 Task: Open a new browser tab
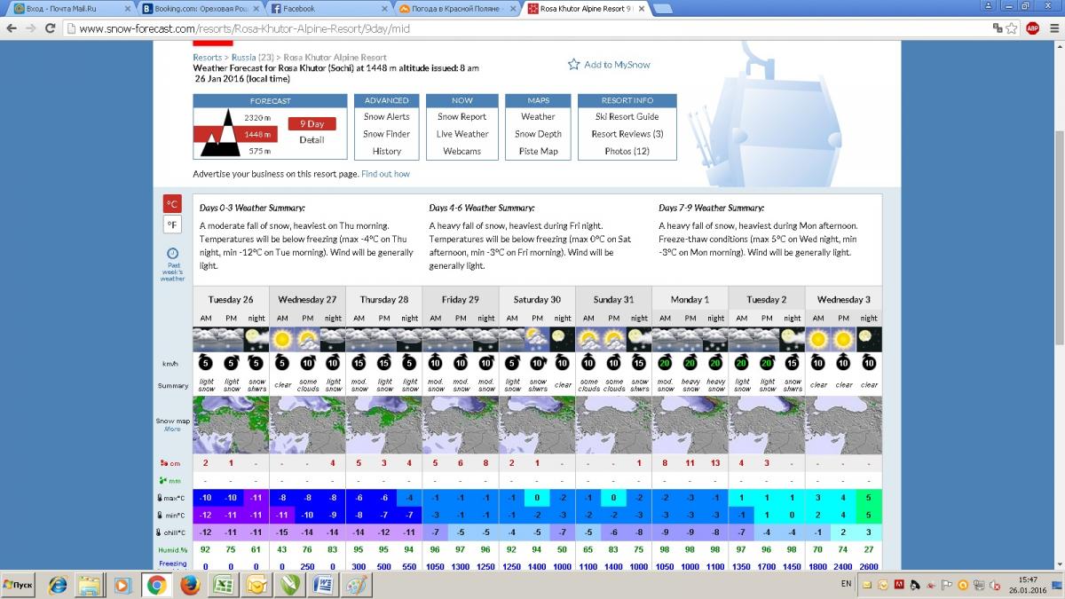pyautogui.click(x=664, y=8)
